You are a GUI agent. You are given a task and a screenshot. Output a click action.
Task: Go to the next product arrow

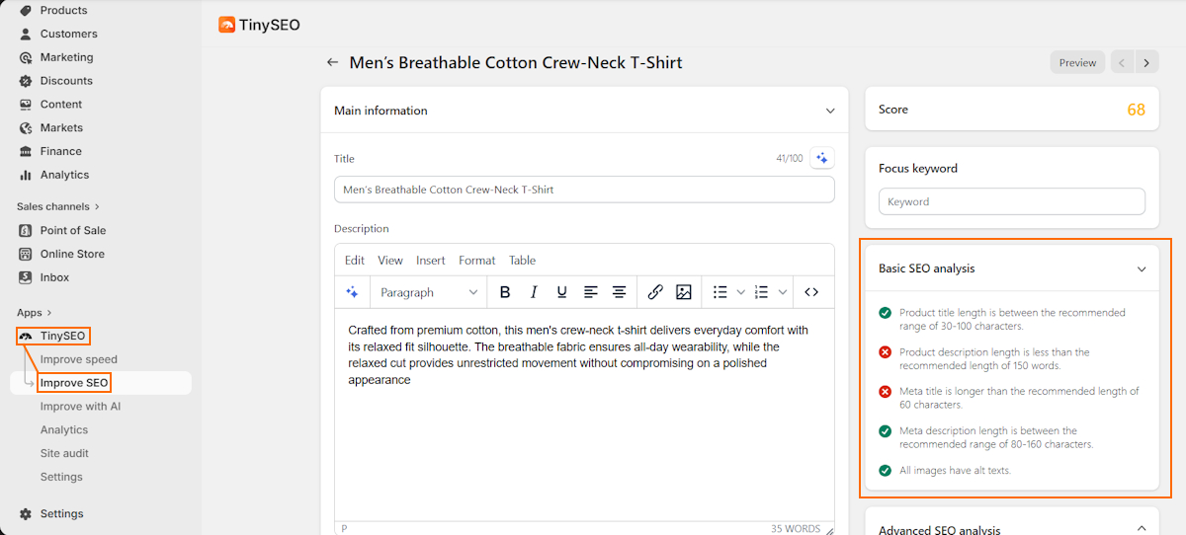1146,63
